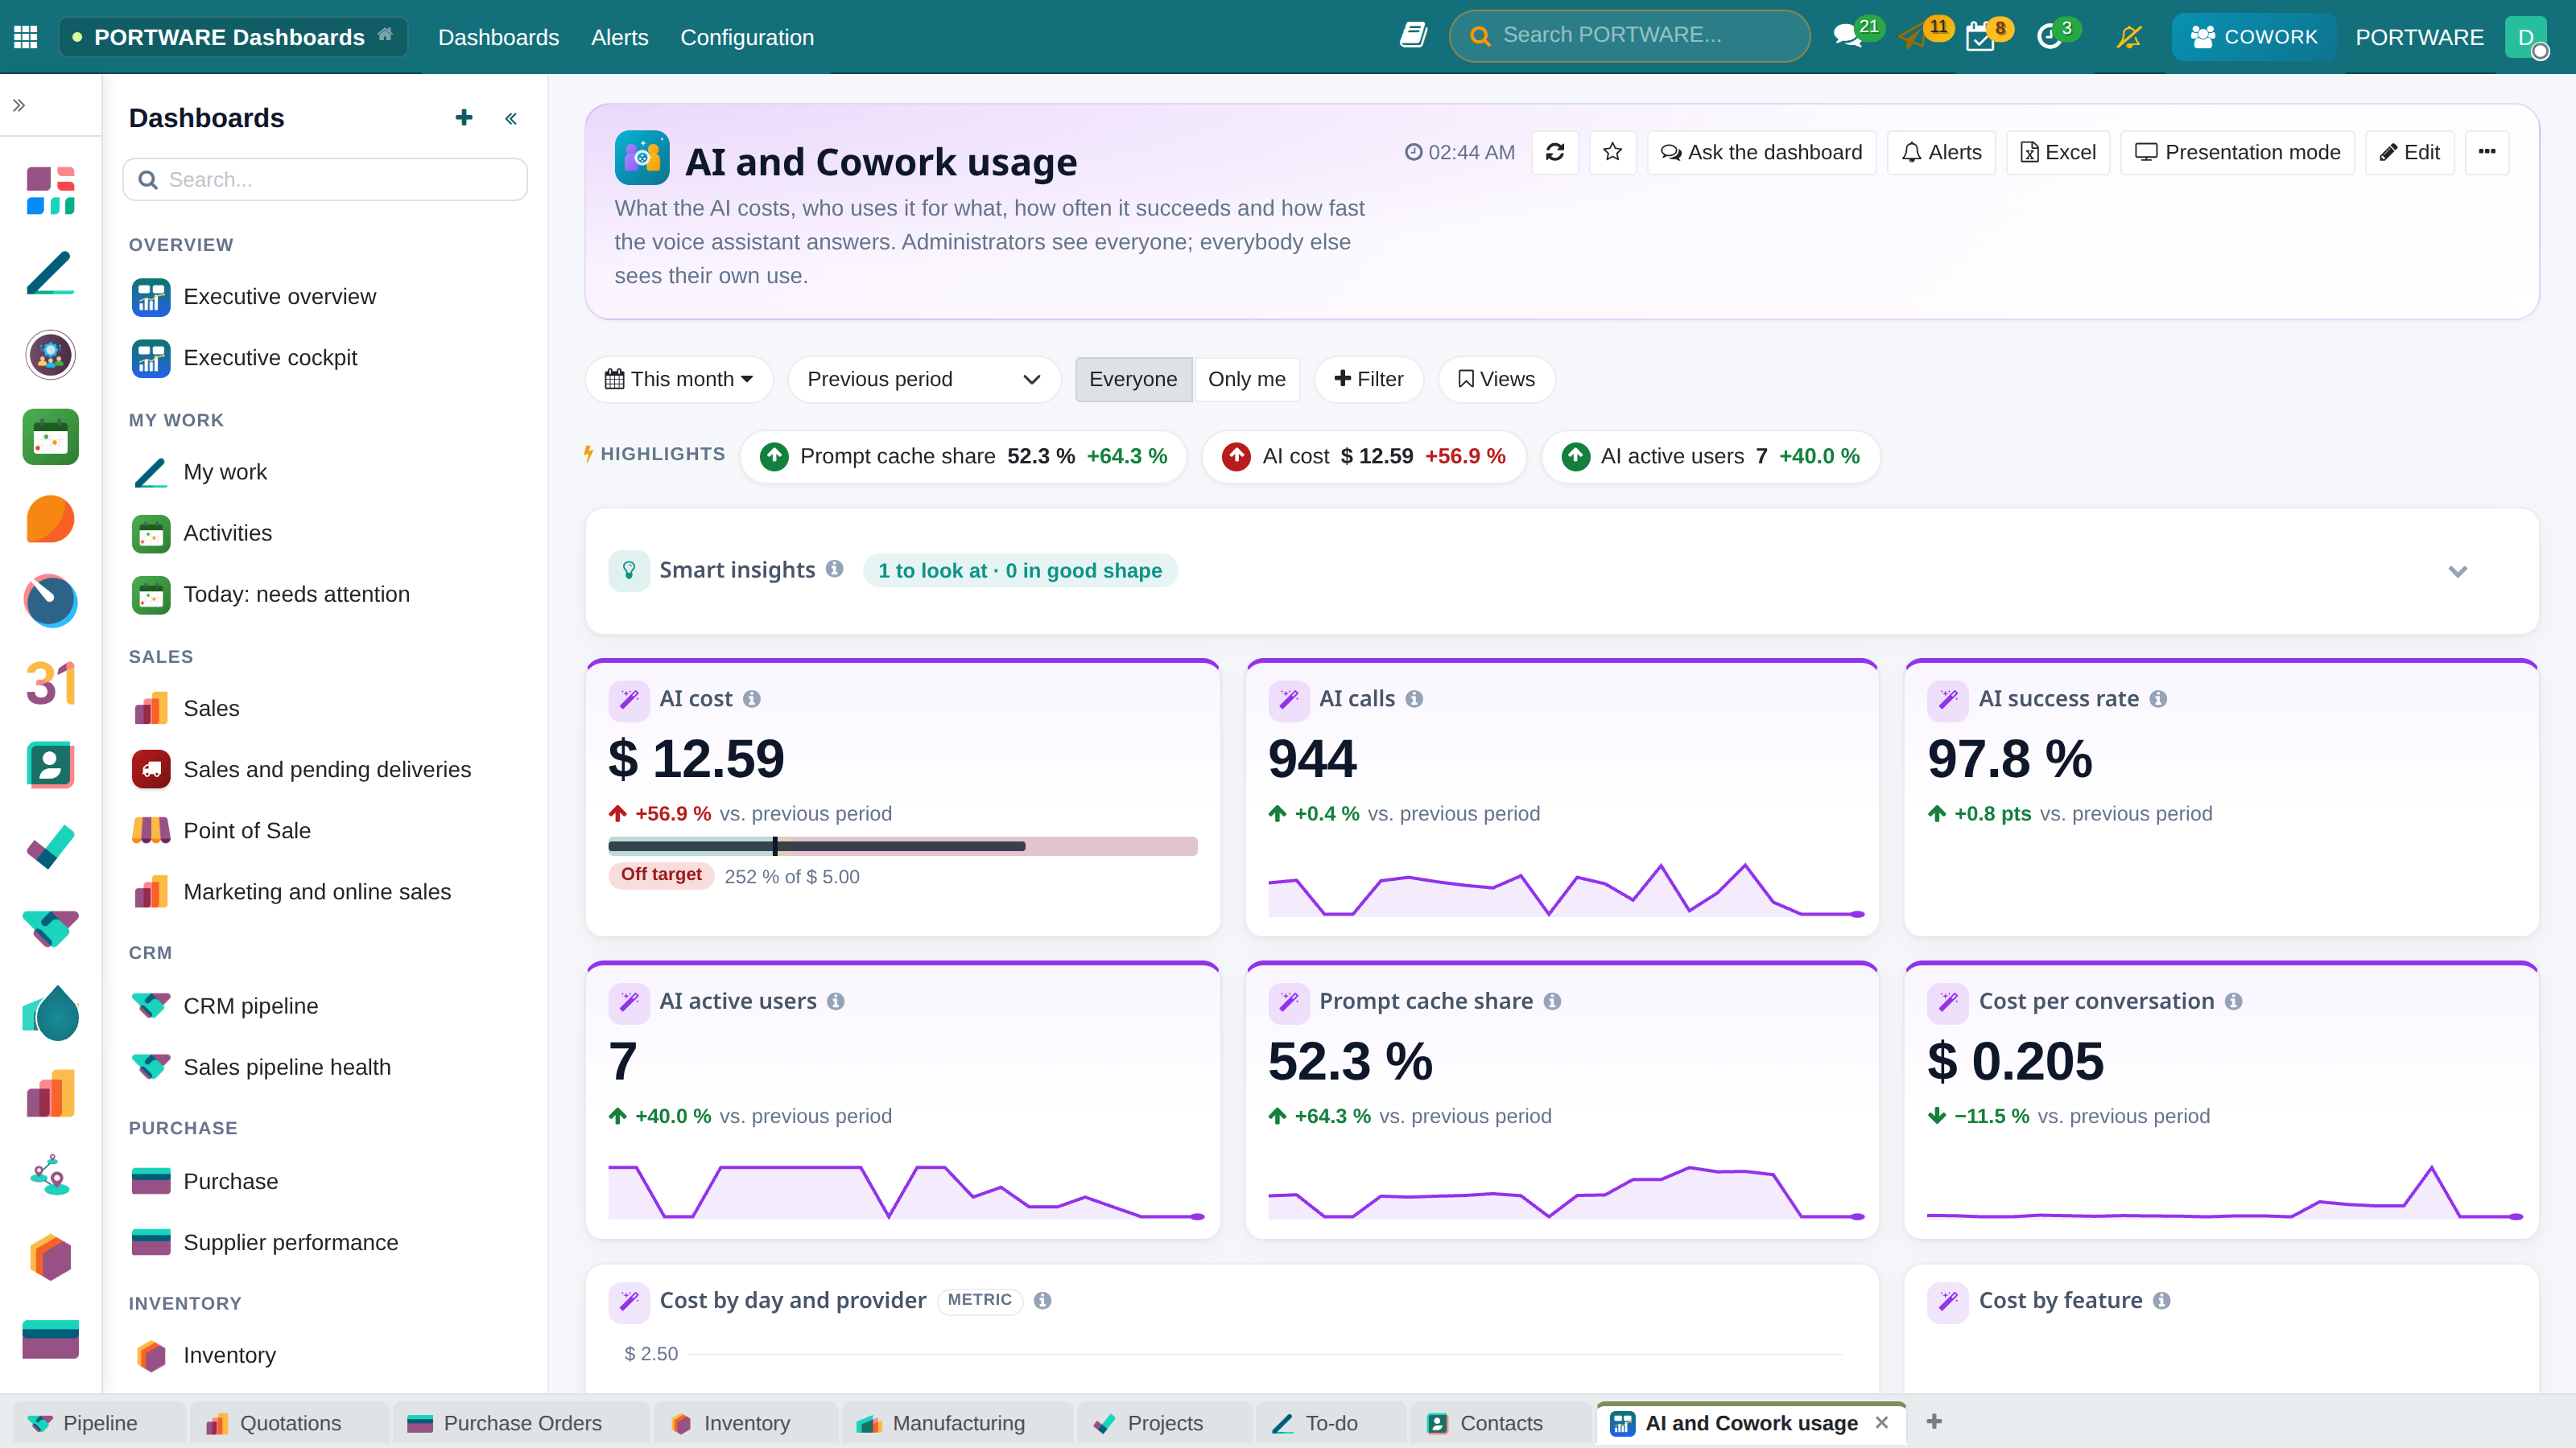Image resolution: width=2576 pixels, height=1448 pixels.
Task: Collapse the Dashboards sidebar panel
Action: click(511, 118)
